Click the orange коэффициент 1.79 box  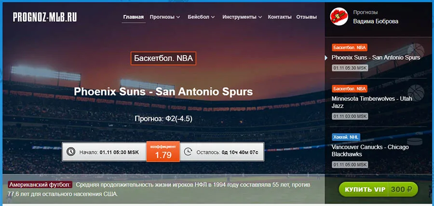pos(163,151)
